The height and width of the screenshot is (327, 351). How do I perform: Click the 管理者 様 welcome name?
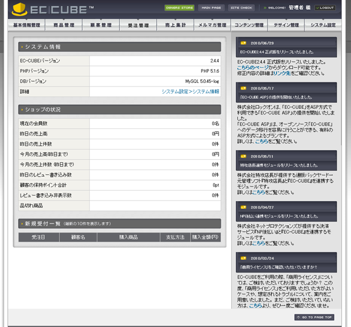click(300, 8)
